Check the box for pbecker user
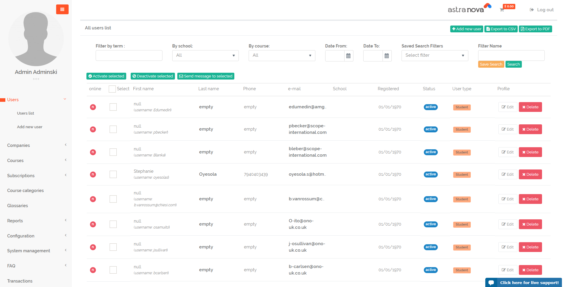Screen dimensions: 564x287 pyautogui.click(x=113, y=129)
